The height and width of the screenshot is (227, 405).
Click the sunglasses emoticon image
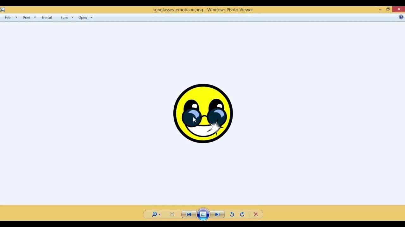click(203, 113)
